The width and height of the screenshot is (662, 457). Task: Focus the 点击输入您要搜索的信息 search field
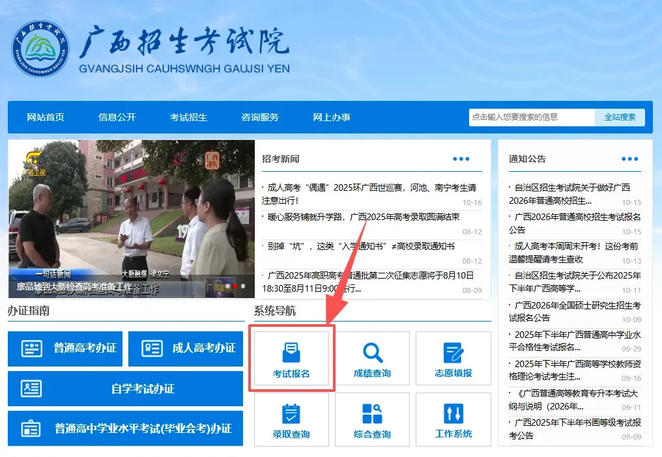(x=532, y=117)
